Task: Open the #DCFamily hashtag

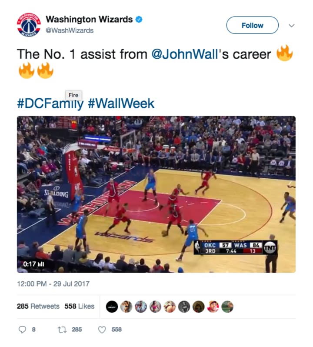Action: click(x=50, y=103)
